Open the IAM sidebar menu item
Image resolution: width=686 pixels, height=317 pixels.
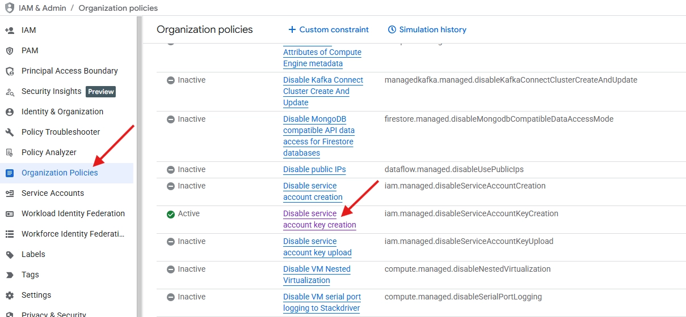point(28,30)
